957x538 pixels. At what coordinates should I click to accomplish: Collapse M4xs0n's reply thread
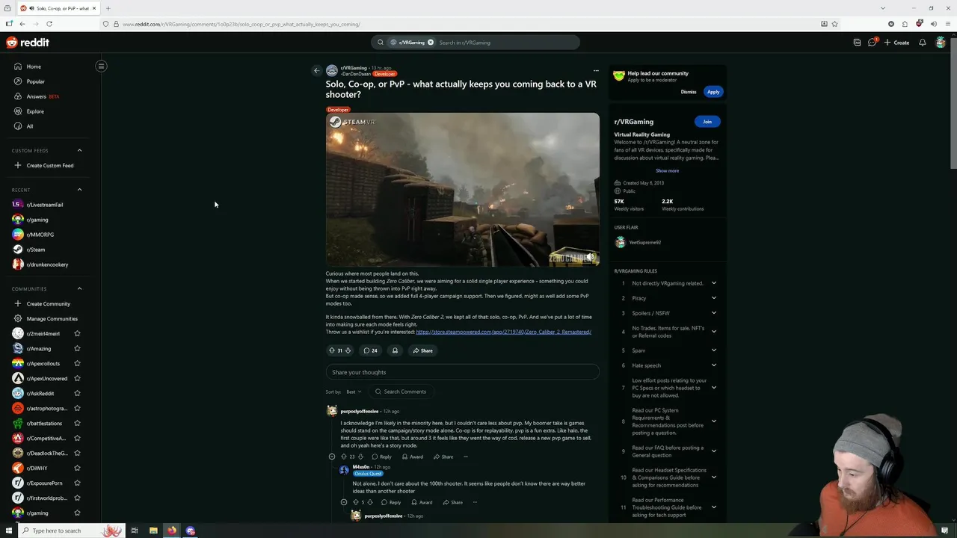click(x=344, y=502)
